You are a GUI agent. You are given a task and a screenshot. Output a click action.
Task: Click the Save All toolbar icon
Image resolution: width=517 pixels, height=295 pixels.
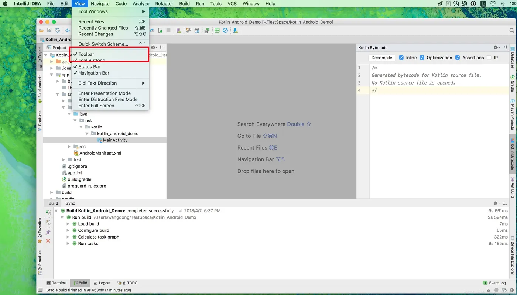[49, 31]
